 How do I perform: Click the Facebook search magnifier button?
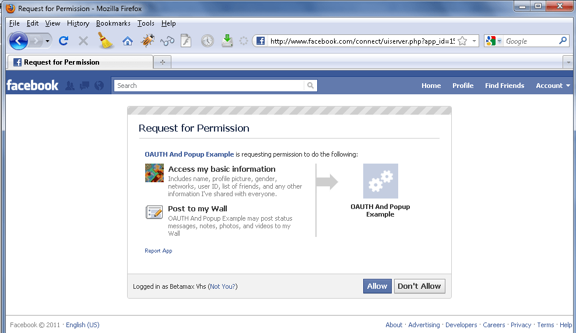310,86
